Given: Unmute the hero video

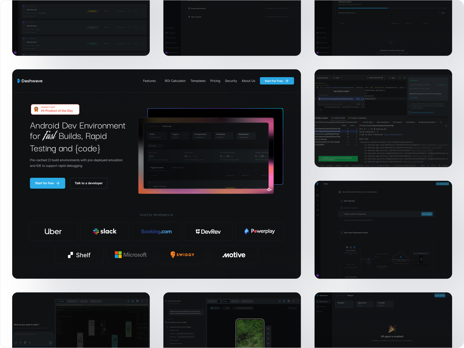Looking at the screenshot, I should tap(269, 190).
